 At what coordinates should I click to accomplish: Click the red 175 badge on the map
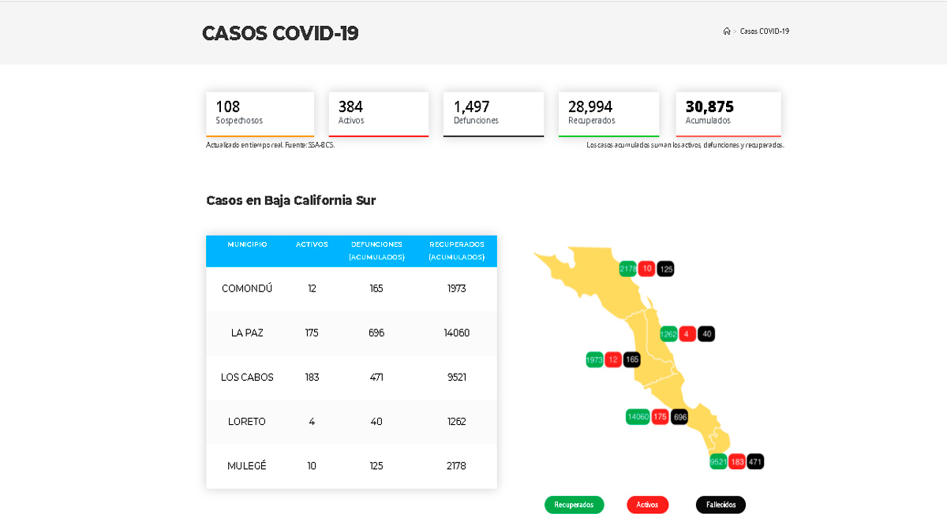[x=659, y=416]
